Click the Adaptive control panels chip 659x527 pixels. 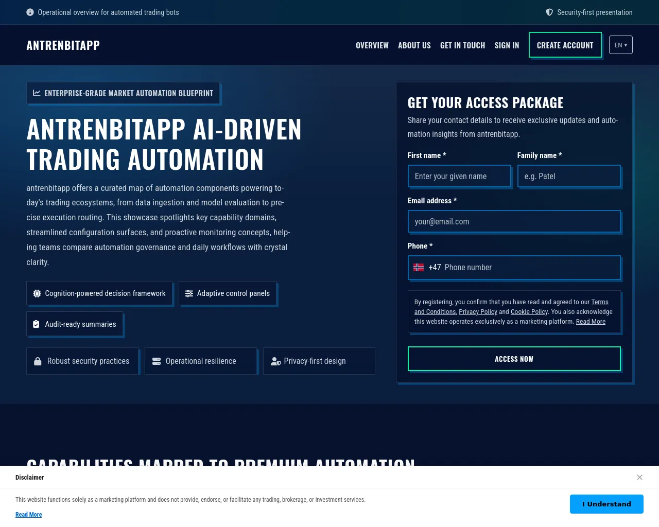[x=228, y=293]
